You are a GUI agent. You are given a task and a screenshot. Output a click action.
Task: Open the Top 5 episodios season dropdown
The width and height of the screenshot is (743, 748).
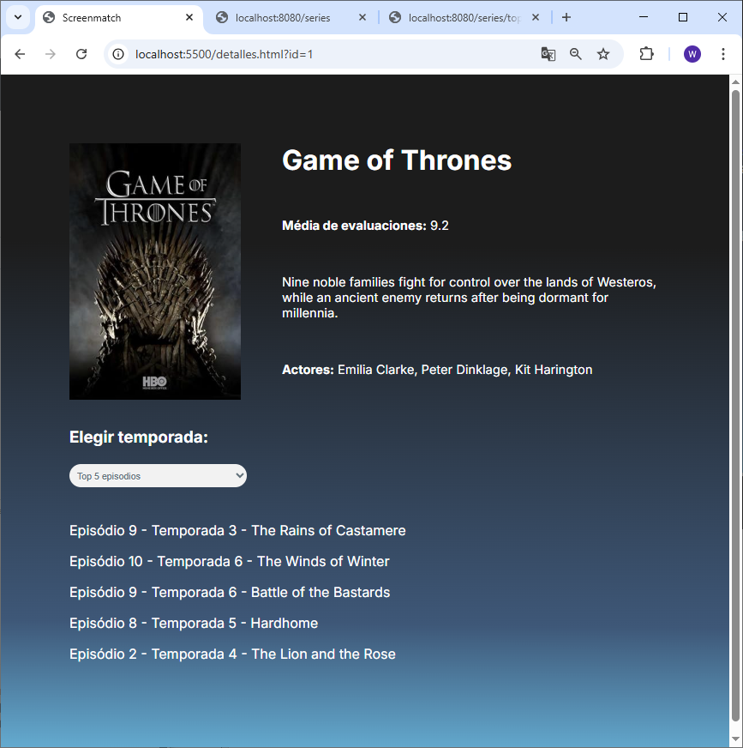point(158,475)
